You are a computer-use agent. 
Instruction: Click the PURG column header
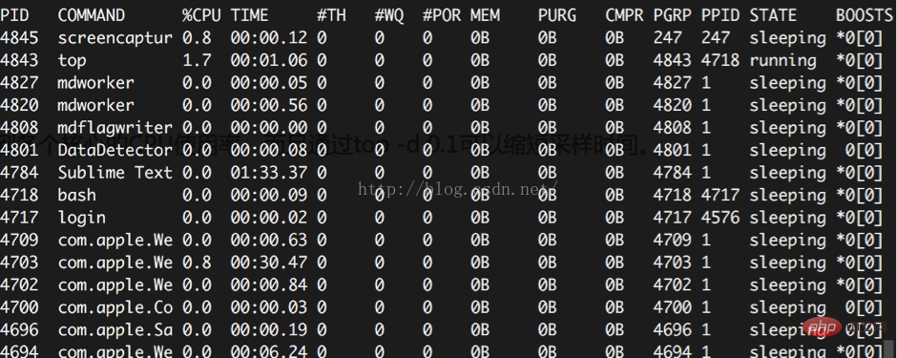click(556, 15)
